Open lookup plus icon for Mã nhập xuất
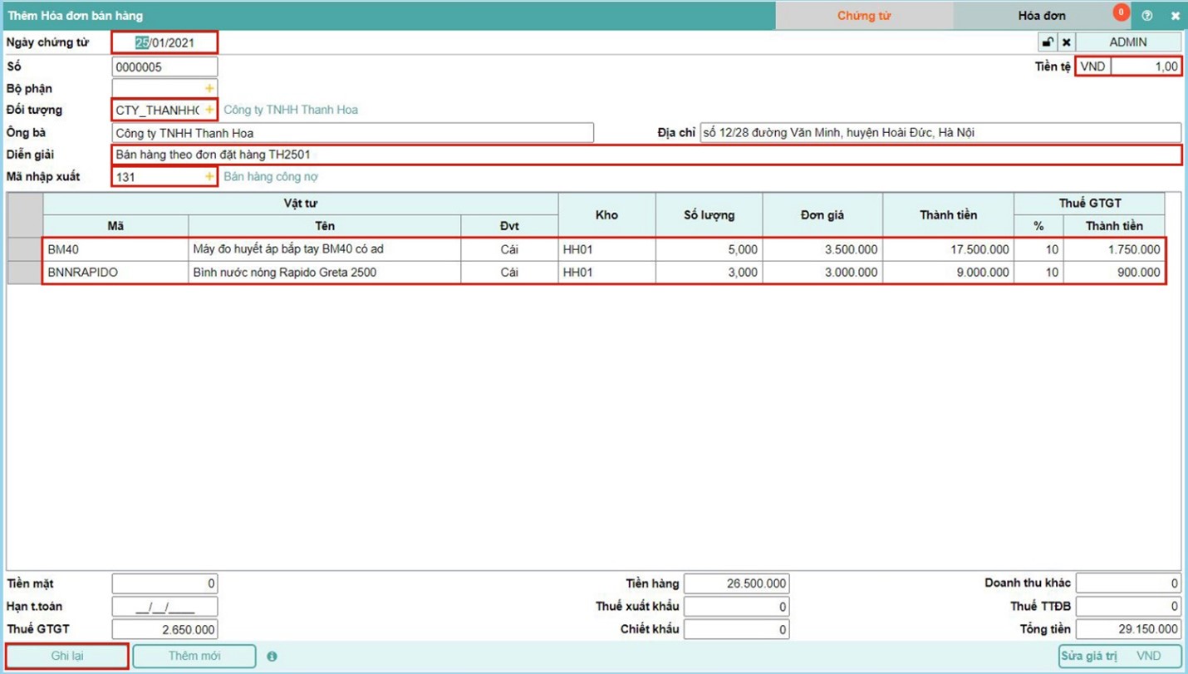Viewport: 1188px width, 674px height. tap(209, 177)
